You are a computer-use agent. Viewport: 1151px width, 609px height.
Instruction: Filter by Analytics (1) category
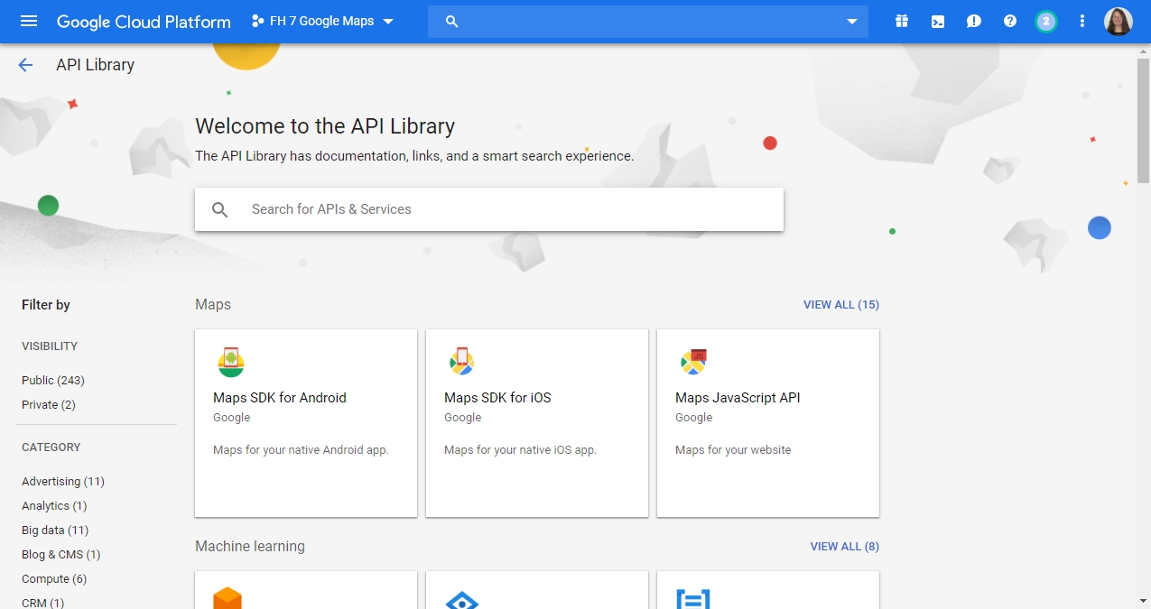coord(54,506)
